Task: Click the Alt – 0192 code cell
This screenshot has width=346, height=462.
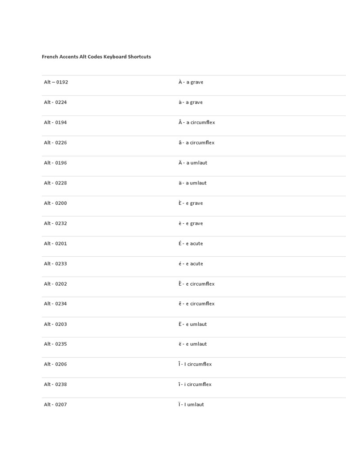Action: click(56, 82)
